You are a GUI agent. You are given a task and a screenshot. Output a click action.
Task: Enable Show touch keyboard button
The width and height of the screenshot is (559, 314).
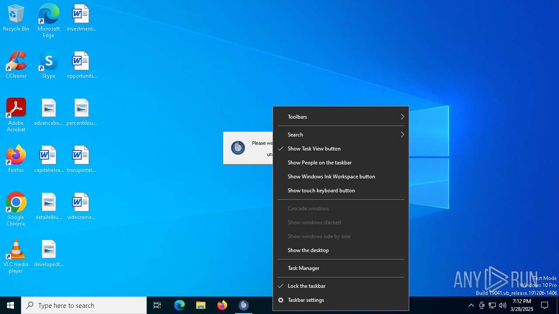click(341, 191)
